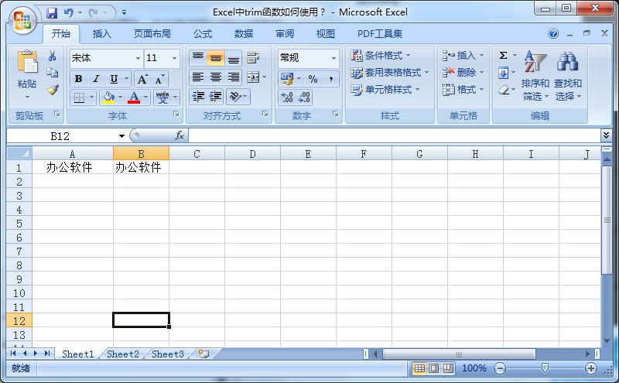Toggle top align for cell text
The image size is (619, 383).
coord(198,58)
